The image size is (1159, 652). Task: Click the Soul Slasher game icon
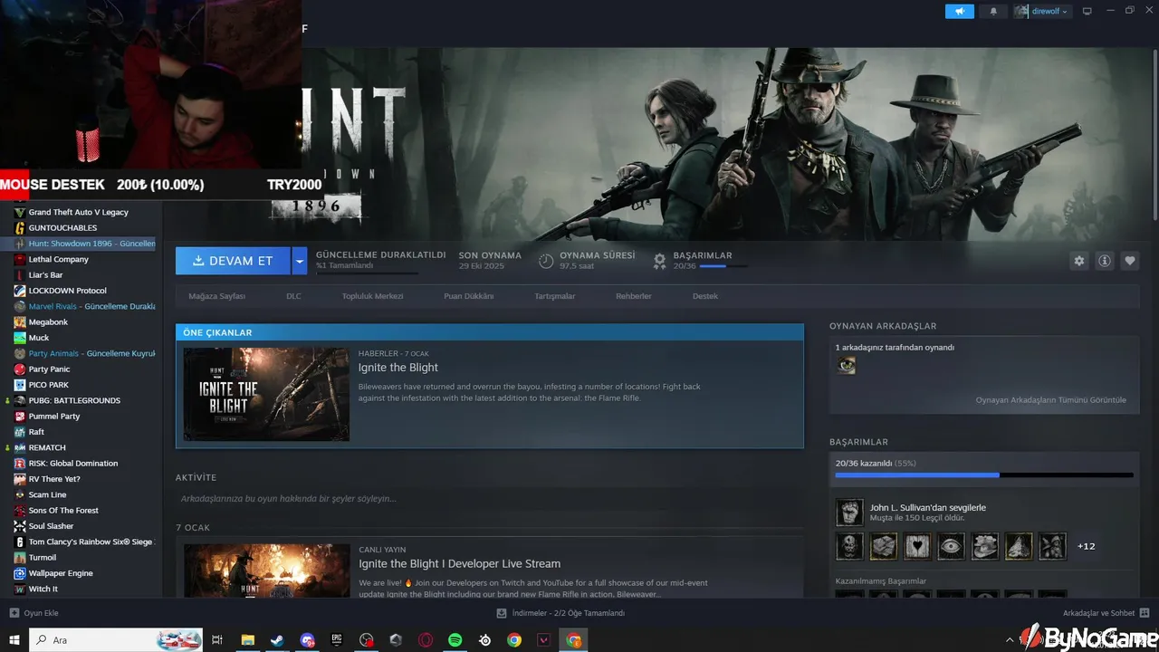pos(20,526)
